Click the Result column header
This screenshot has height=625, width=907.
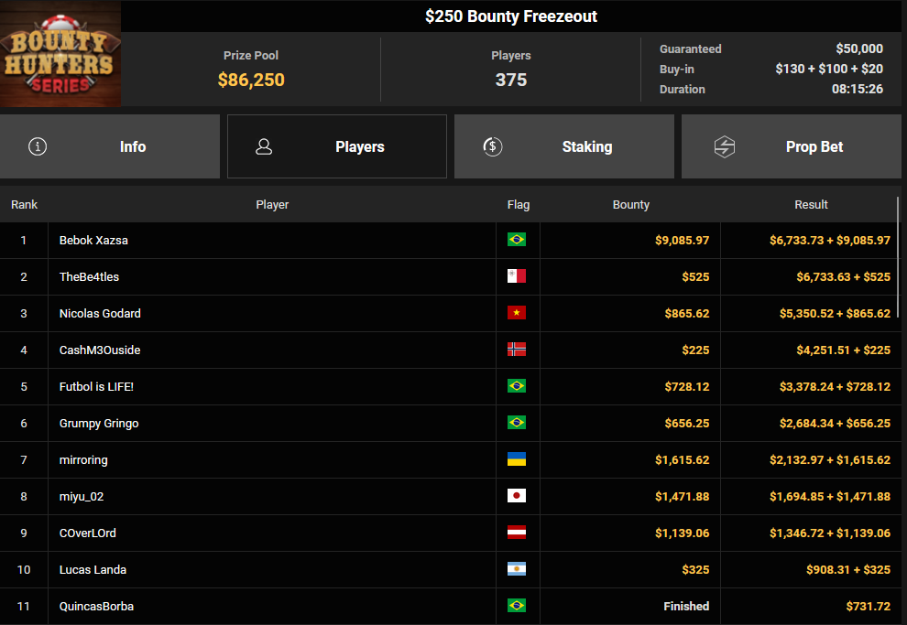[x=811, y=204]
